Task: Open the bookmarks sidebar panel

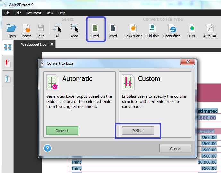Action: click(x=8, y=63)
